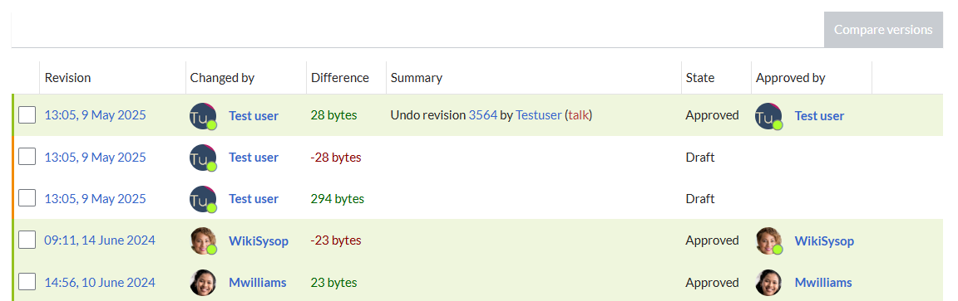The width and height of the screenshot is (958, 301).
Task: Tick checkbox for 09:11, 14 June 2024 revision
Action: [x=27, y=240]
